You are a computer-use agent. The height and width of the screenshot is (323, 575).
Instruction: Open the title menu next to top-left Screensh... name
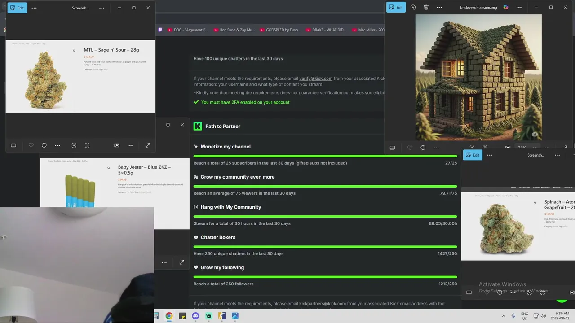pos(102,8)
